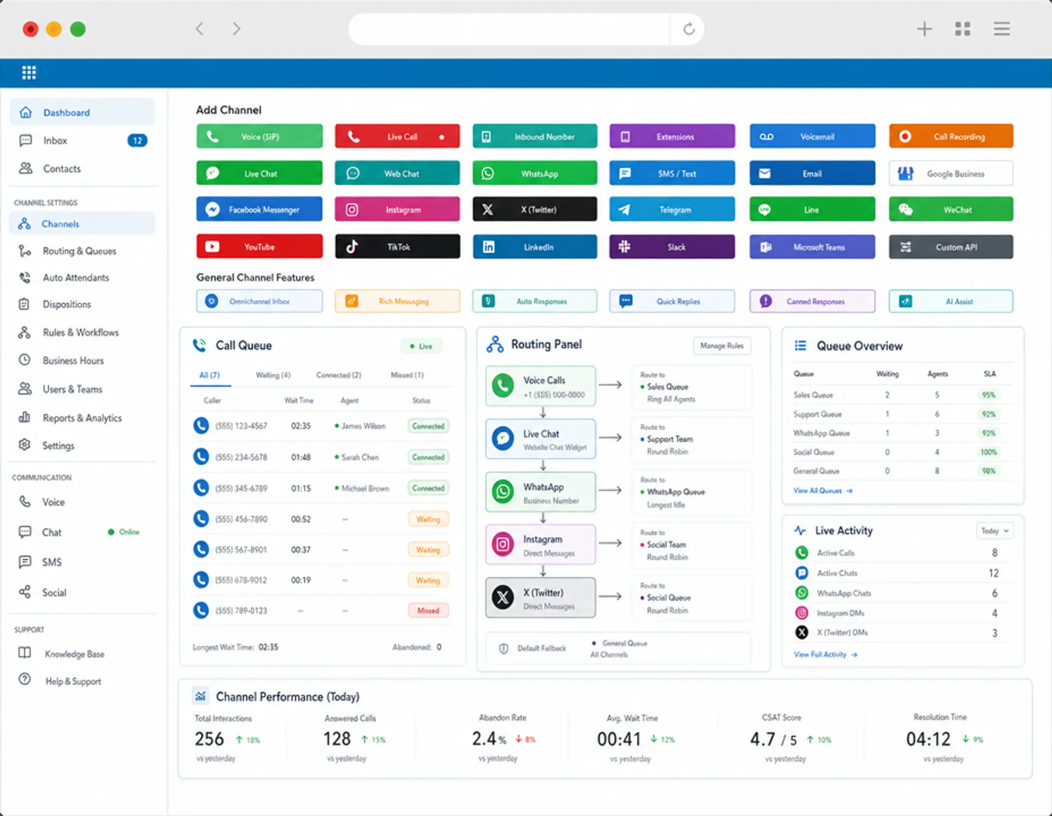Click the Google Business icon
The height and width of the screenshot is (816, 1052).
905,173
